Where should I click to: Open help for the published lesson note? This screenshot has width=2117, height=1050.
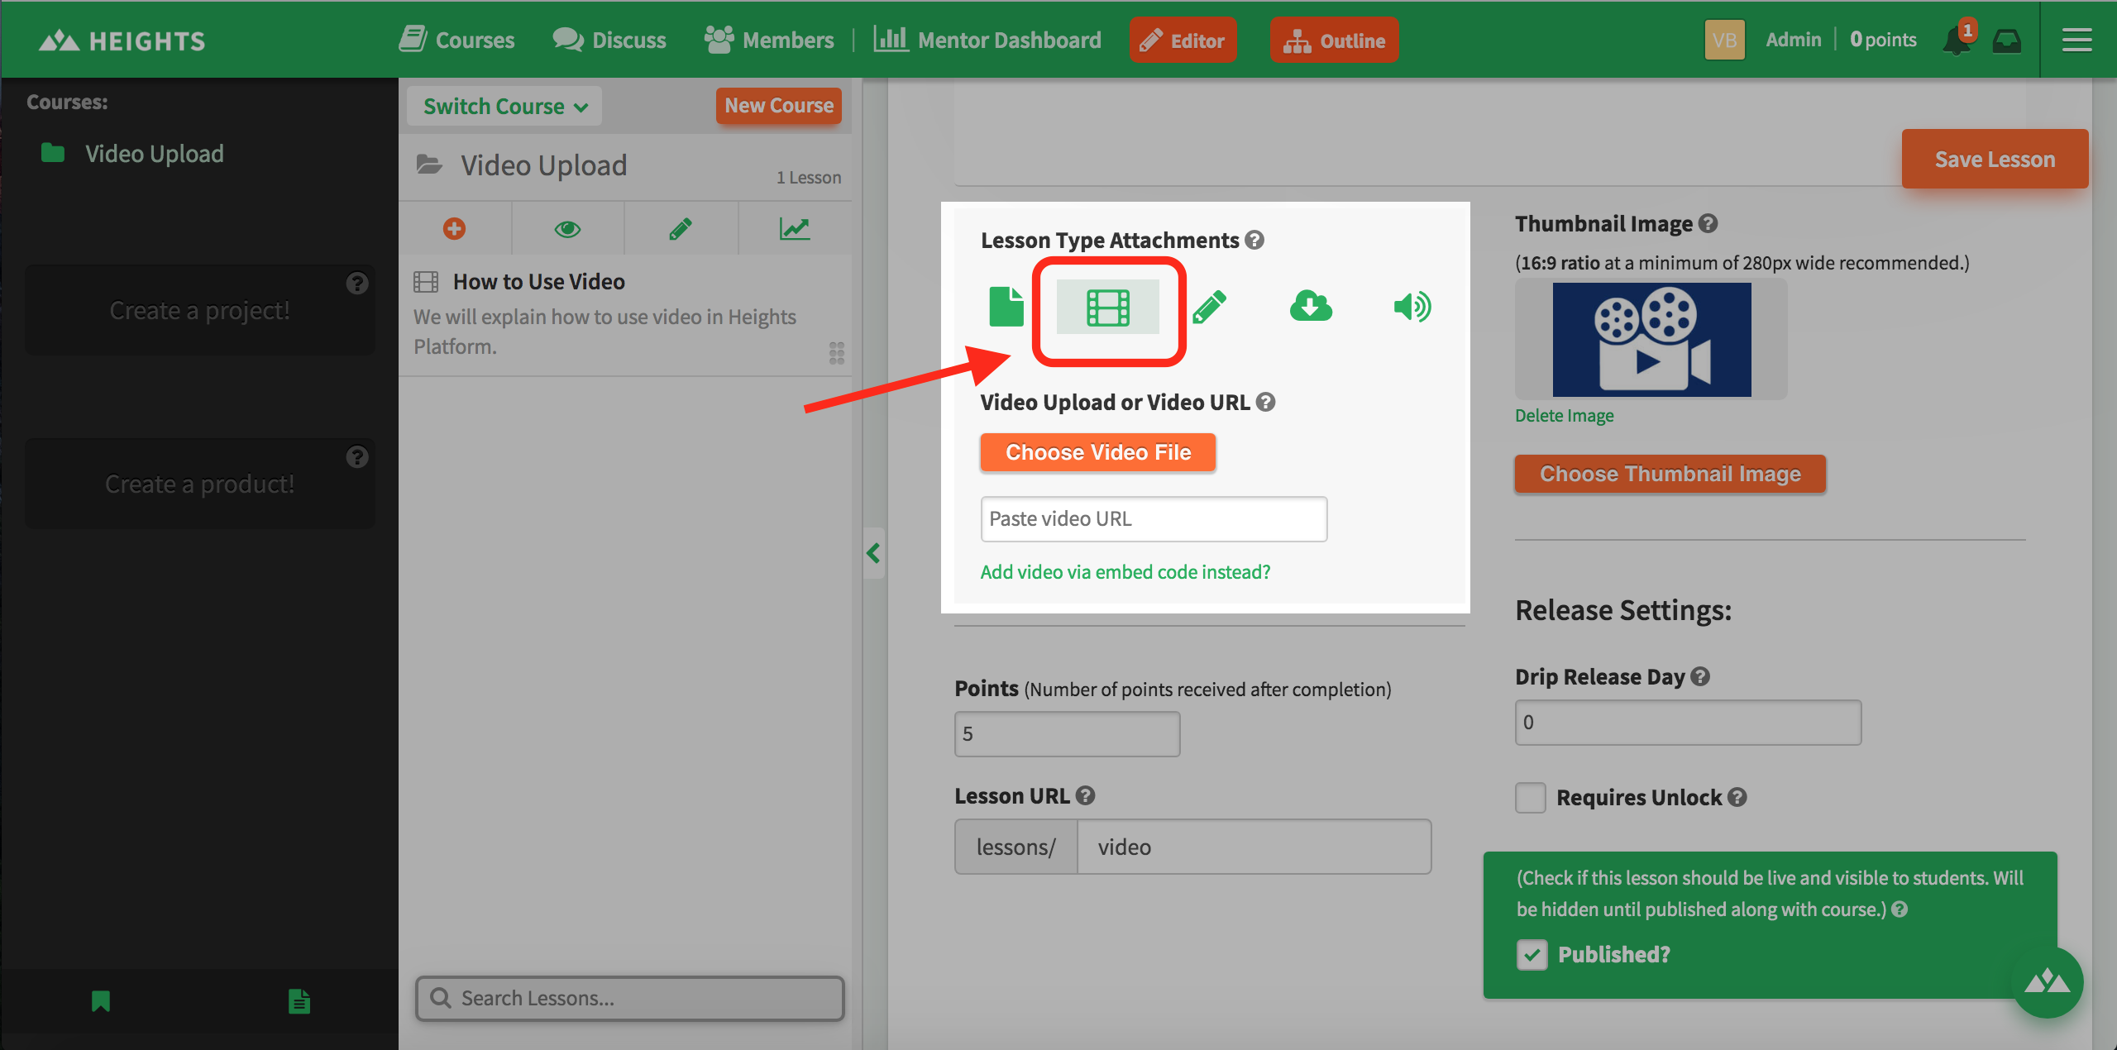click(x=1900, y=909)
